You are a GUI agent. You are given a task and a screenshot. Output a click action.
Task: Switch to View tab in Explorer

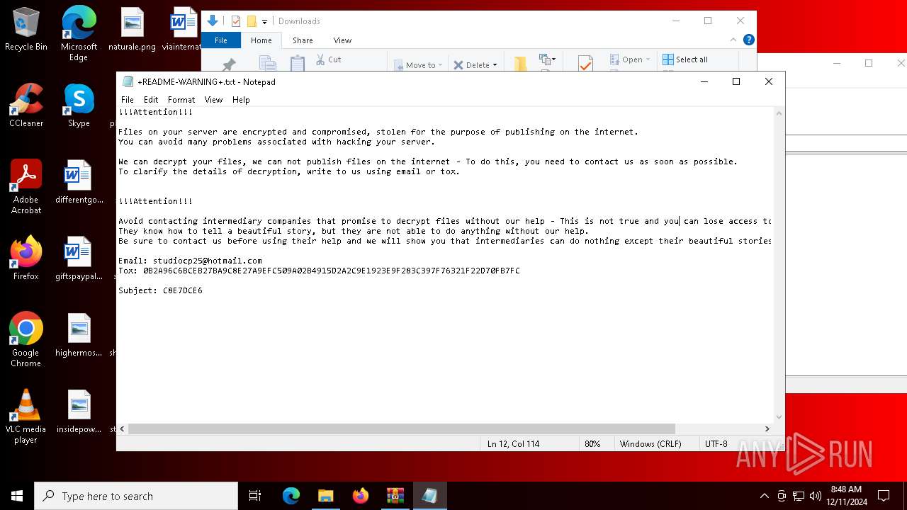point(342,40)
